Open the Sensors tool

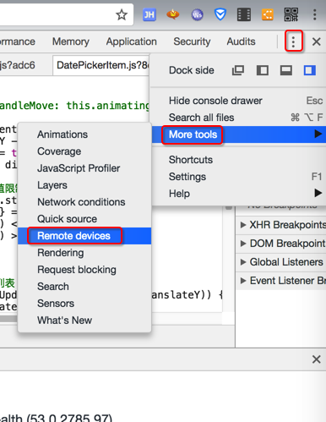coord(84,304)
